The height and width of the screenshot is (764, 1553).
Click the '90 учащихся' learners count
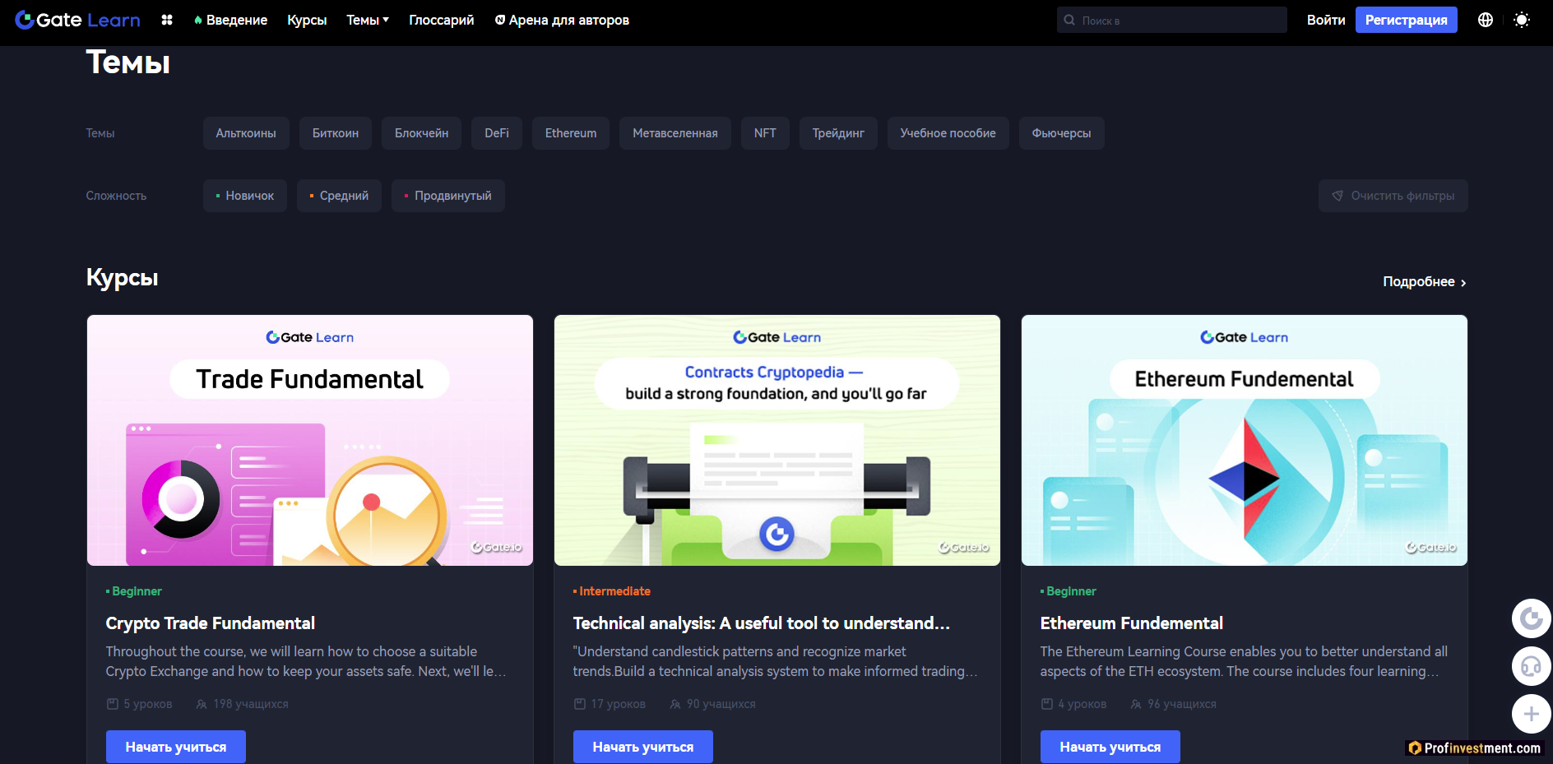tap(712, 704)
